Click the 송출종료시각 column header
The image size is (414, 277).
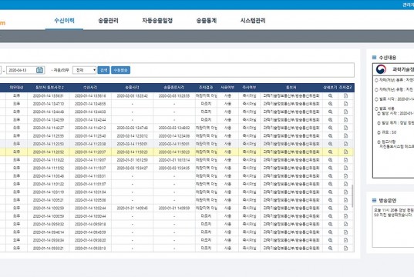pyautogui.click(x=174, y=88)
